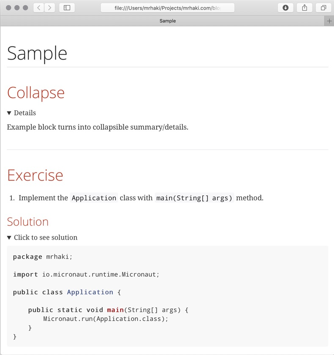
Task: Open the downloads list
Action: (285, 8)
